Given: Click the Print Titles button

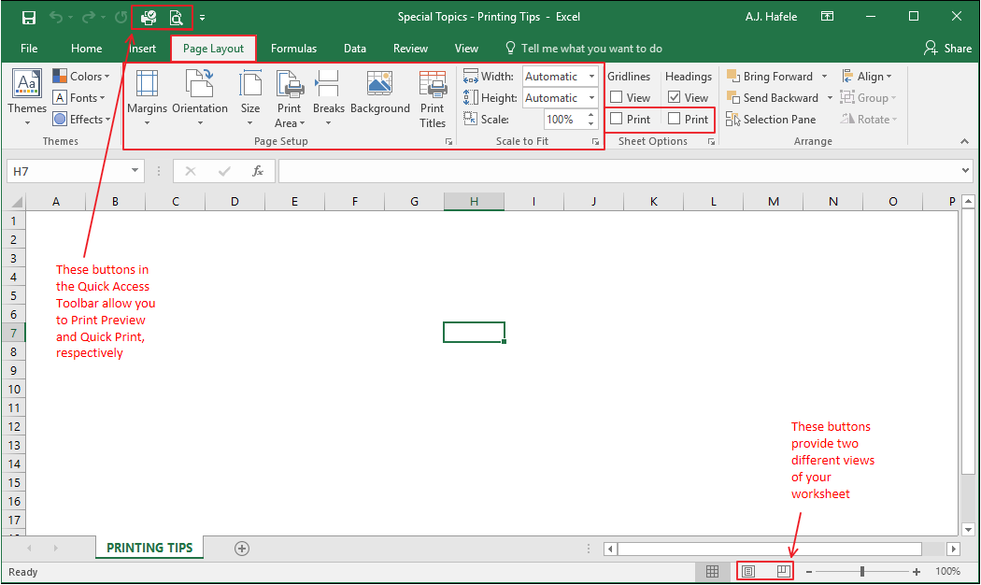Looking at the screenshot, I should 433,99.
